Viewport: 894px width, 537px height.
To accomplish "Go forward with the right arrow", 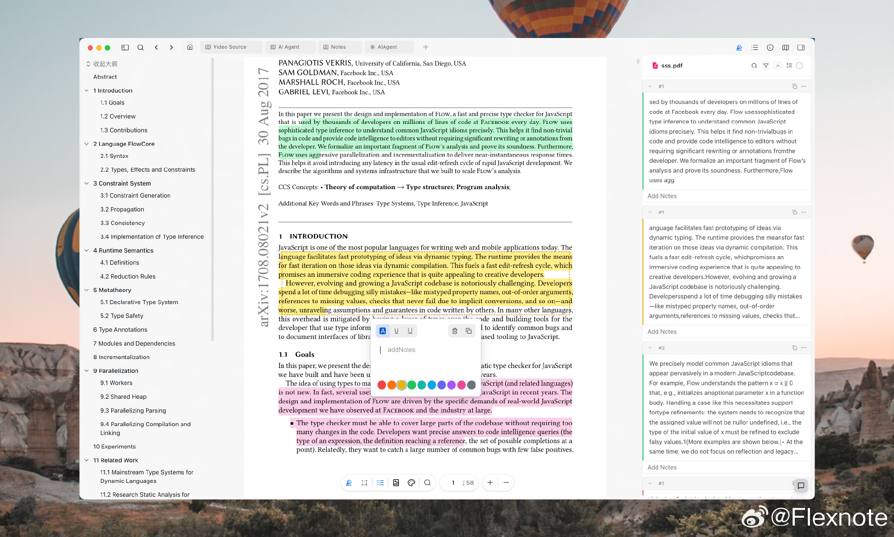I will pyautogui.click(x=171, y=47).
